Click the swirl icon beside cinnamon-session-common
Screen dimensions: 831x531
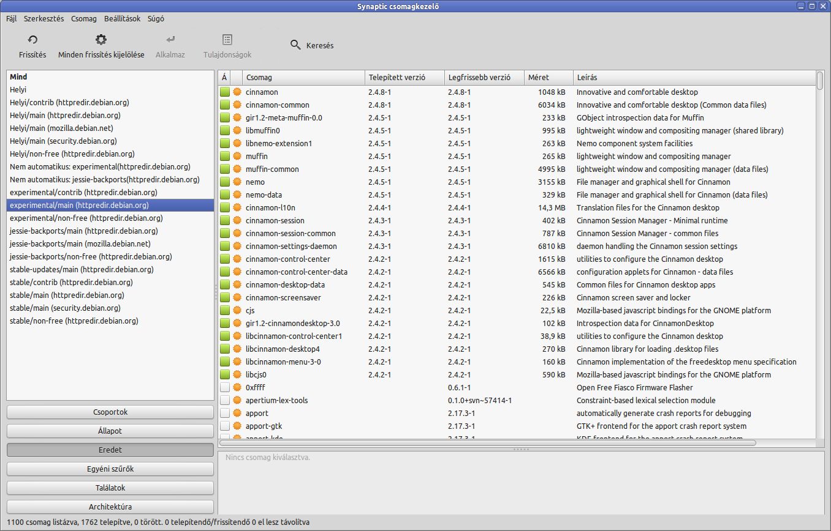coord(237,233)
